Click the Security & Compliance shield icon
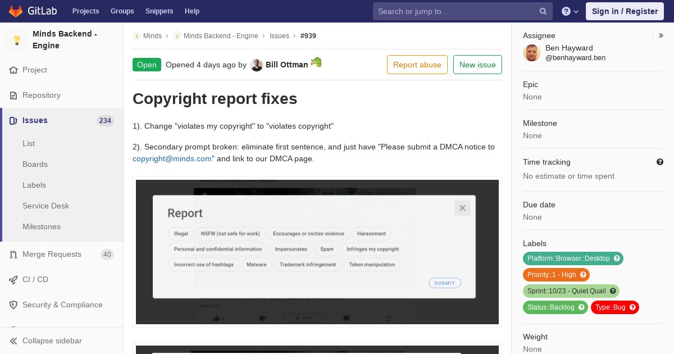Image resolution: width=674 pixels, height=354 pixels. click(x=13, y=305)
